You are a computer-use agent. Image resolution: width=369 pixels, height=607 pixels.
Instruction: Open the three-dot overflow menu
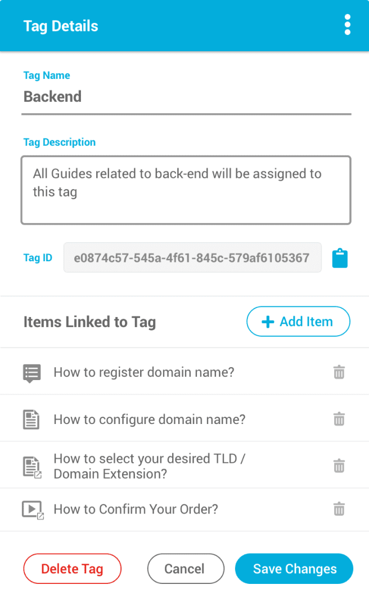coord(347,25)
